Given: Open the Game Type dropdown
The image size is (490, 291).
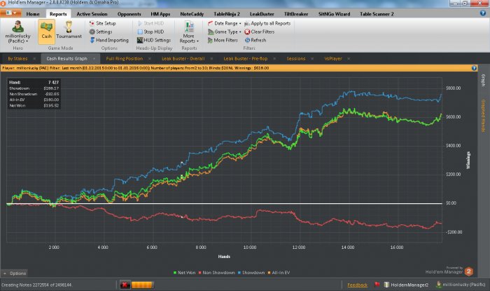Looking at the screenshot, I should (x=225, y=32).
